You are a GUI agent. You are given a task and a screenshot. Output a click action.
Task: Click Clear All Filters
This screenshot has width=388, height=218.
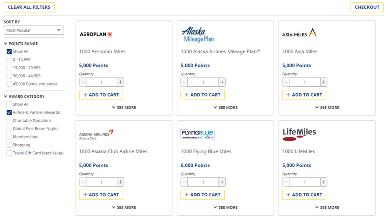(x=29, y=7)
